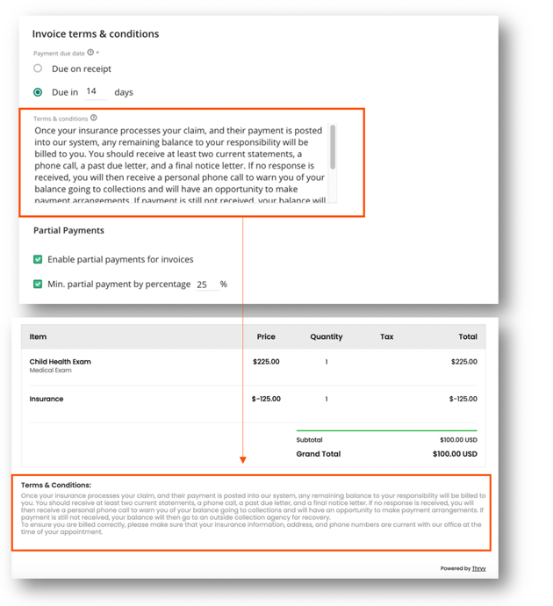Click the Quantity column header

(326, 336)
